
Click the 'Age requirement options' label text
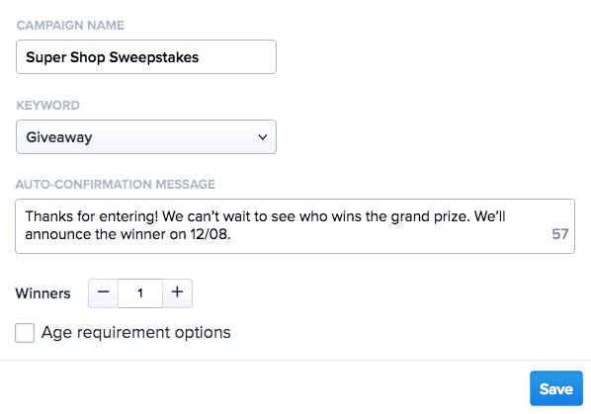[x=136, y=333]
